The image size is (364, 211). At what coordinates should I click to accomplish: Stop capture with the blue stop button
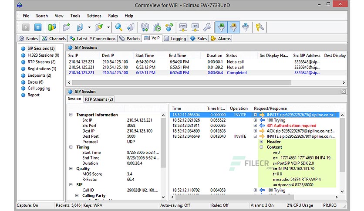point(38,27)
